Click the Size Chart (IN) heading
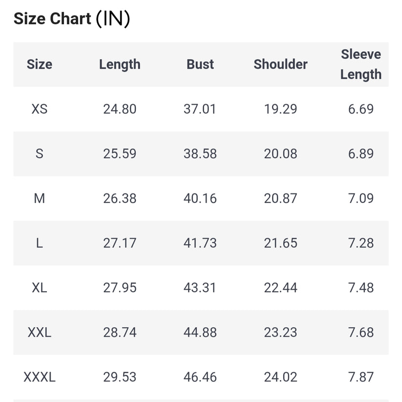The image size is (402, 402). coord(72,19)
